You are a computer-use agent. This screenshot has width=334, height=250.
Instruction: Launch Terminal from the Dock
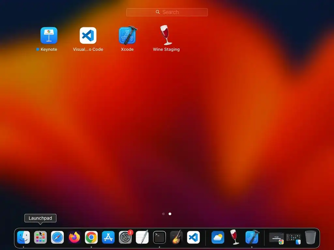[159, 237]
